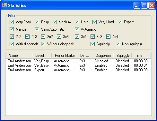Click the Level column header
This screenshot has height=121, width=157.
click(x=42, y=56)
